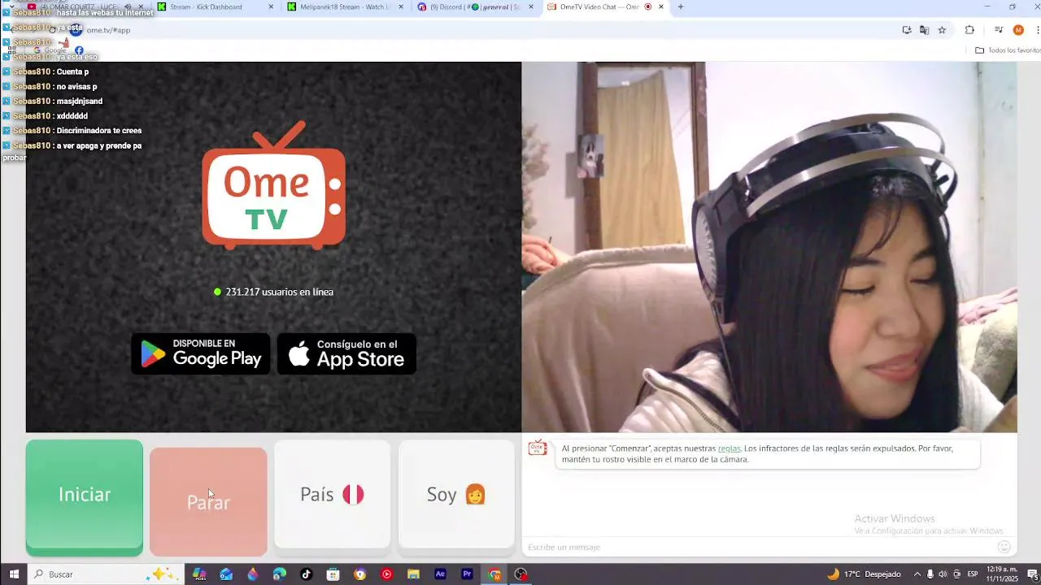Bookmark this page with the star icon

coord(942,30)
